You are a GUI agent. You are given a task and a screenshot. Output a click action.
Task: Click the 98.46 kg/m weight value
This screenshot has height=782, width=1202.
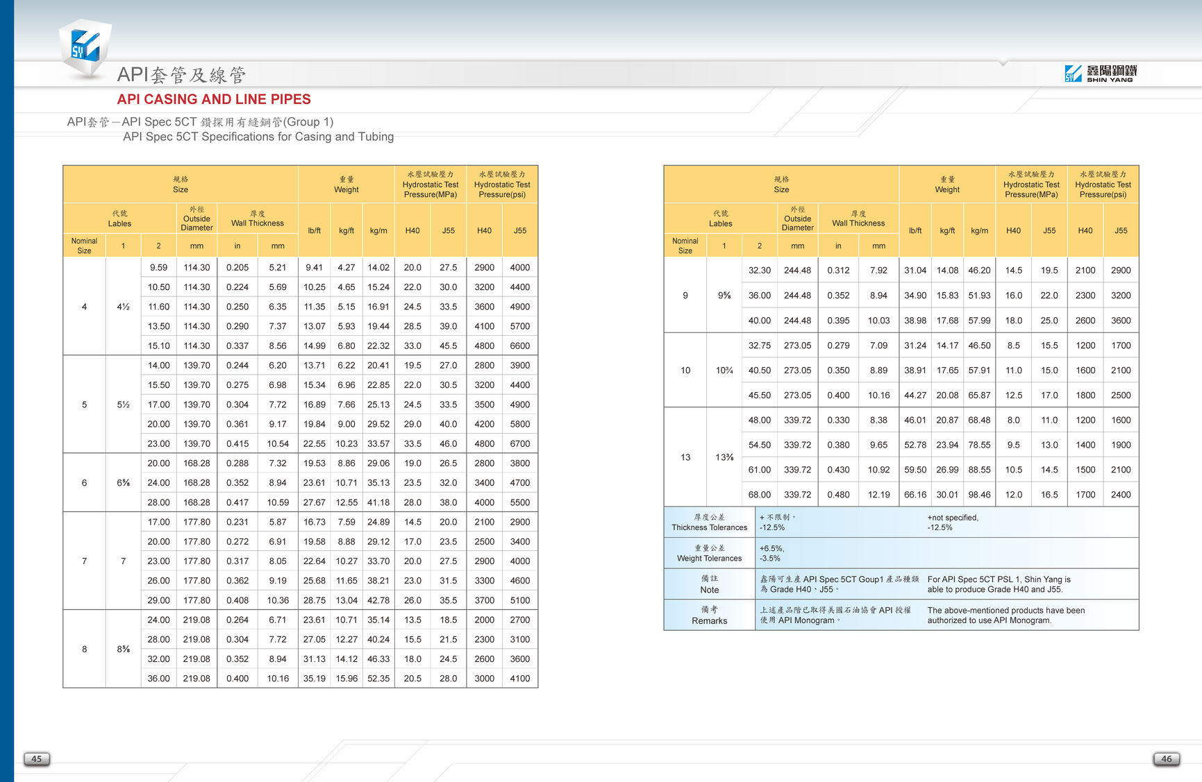(980, 495)
